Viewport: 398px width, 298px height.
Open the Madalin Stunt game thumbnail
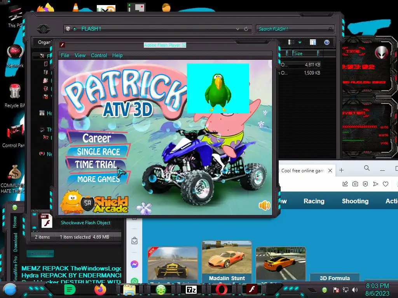[227, 262]
